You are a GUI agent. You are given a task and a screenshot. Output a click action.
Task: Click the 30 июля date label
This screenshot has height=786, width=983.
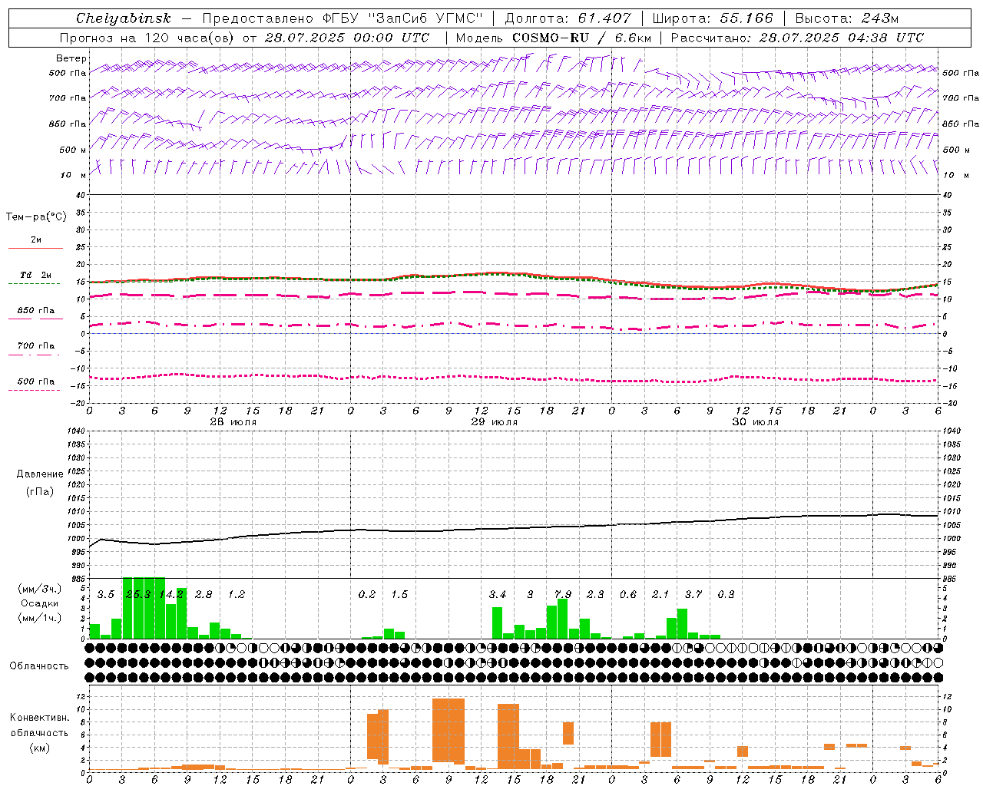756,422
